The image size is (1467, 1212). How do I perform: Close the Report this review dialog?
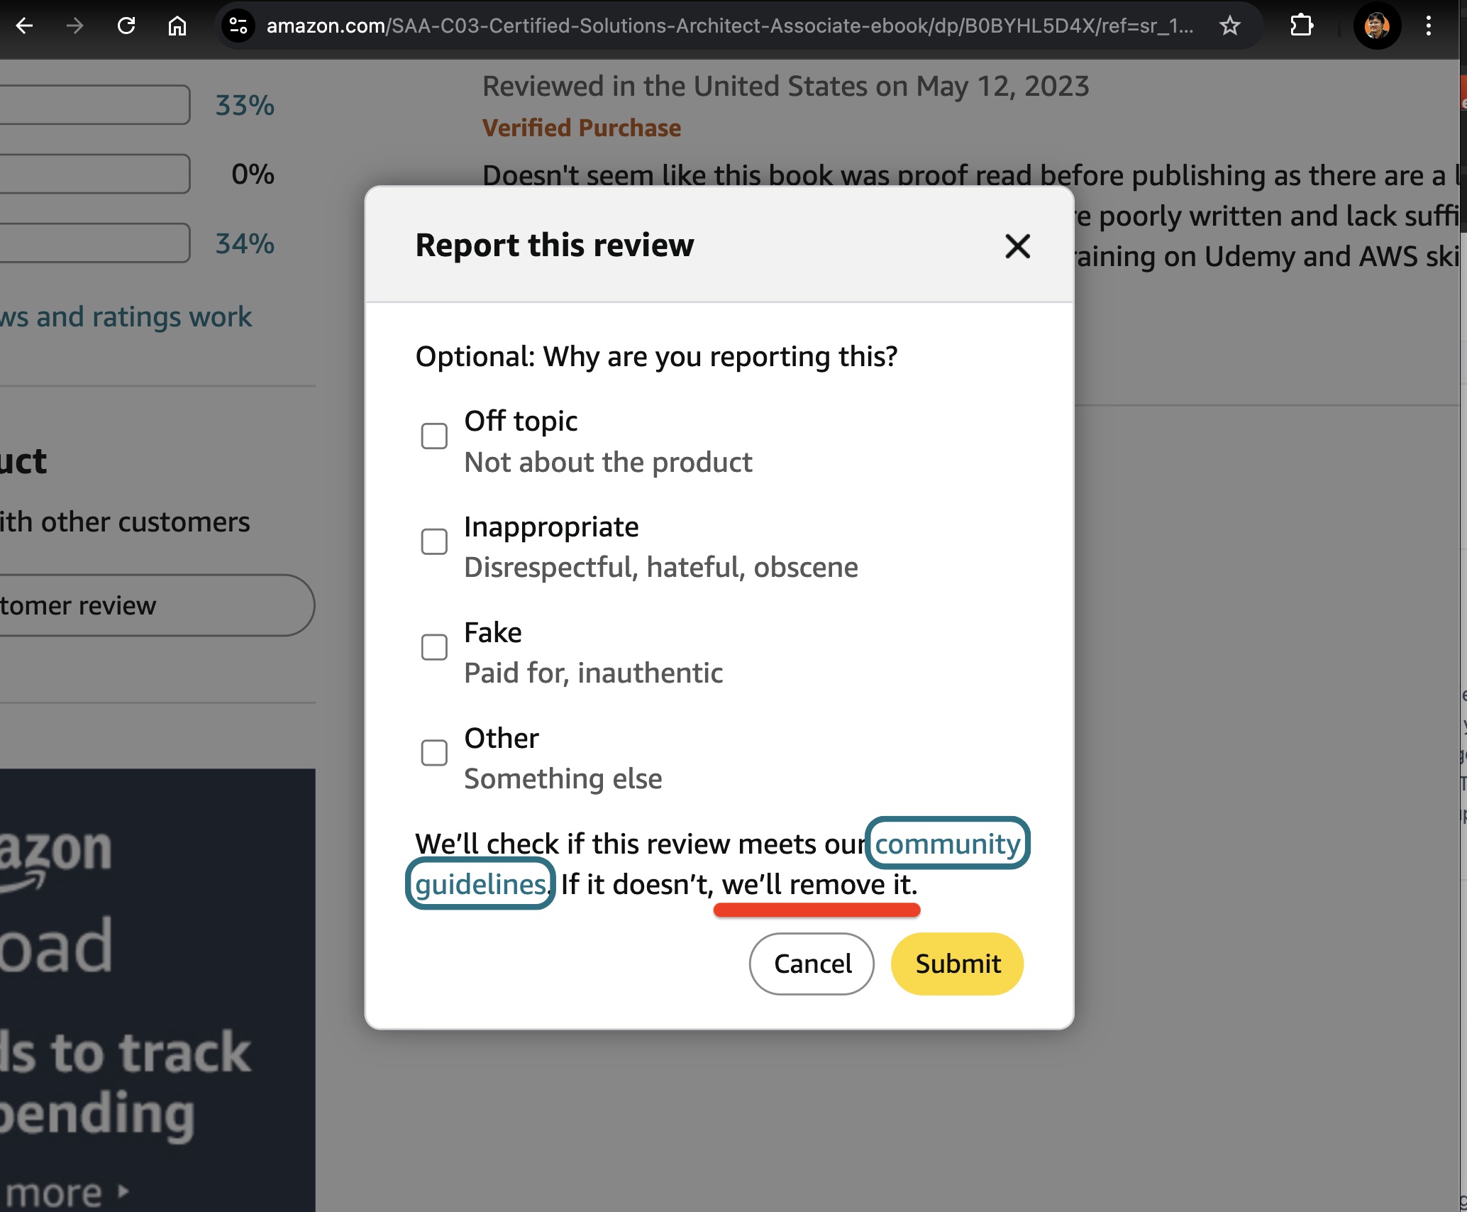tap(1017, 246)
